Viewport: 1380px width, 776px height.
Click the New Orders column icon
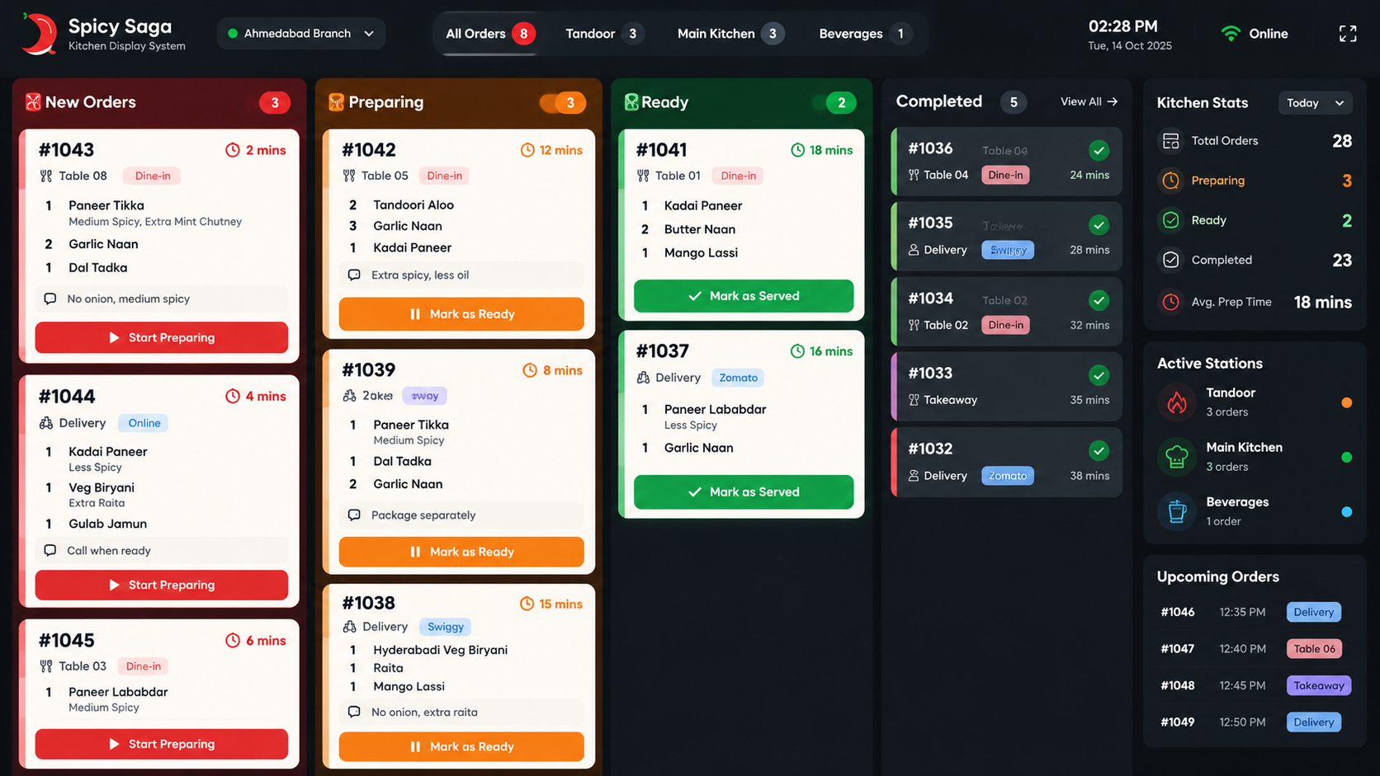click(33, 102)
